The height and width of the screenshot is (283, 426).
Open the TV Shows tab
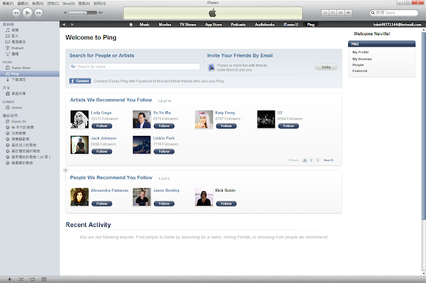tap(188, 25)
